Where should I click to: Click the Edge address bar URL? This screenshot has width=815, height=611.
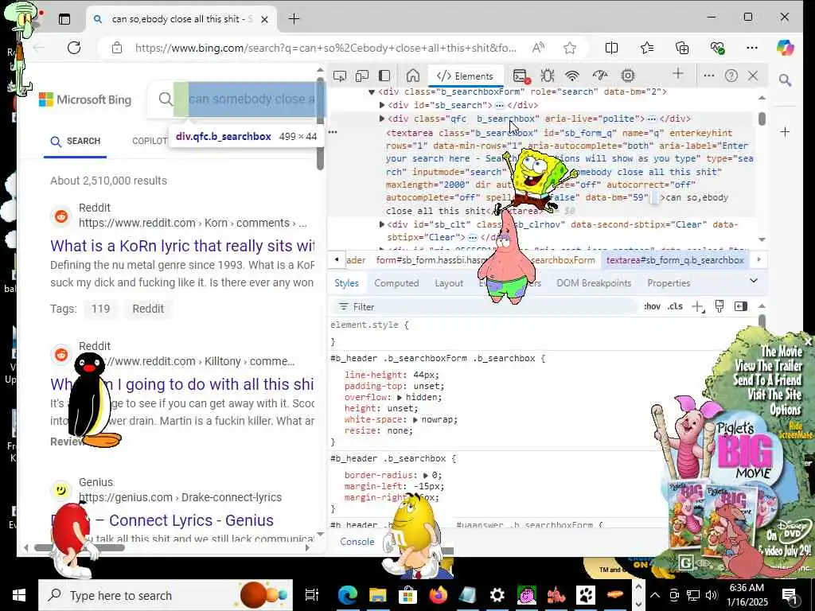pyautogui.click(x=326, y=48)
